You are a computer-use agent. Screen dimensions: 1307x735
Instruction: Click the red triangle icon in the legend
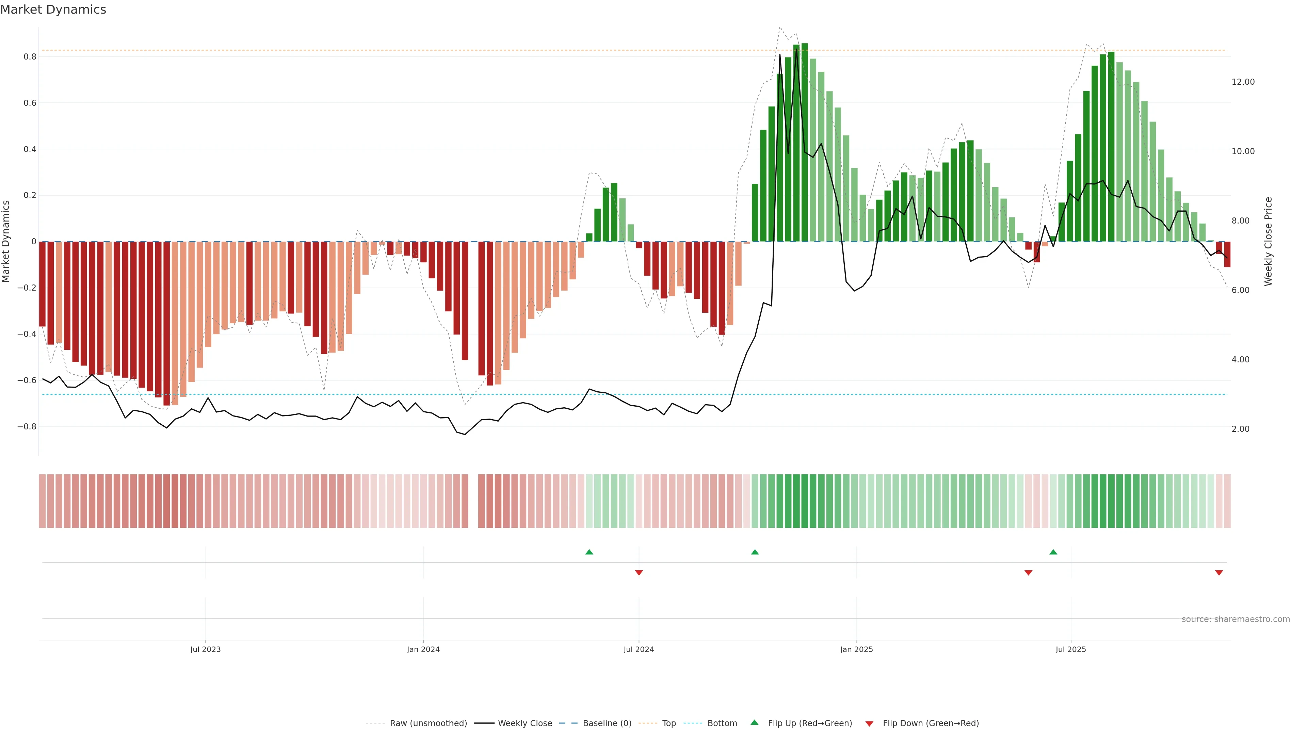click(869, 723)
